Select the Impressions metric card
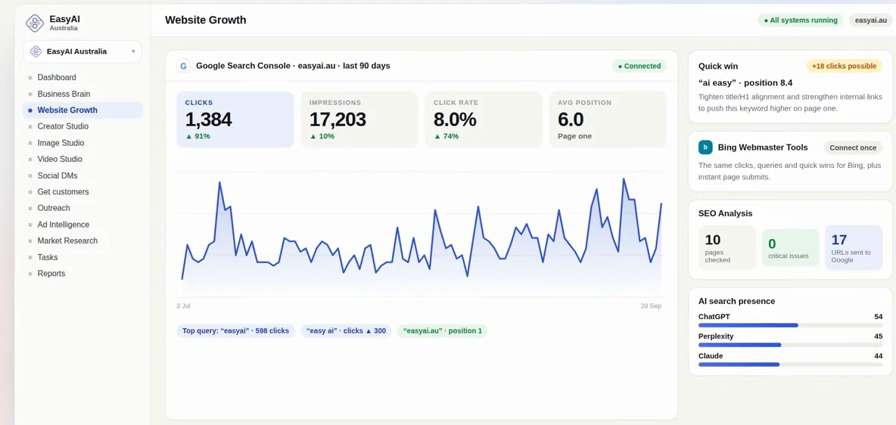This screenshot has height=425, width=896. [x=359, y=119]
